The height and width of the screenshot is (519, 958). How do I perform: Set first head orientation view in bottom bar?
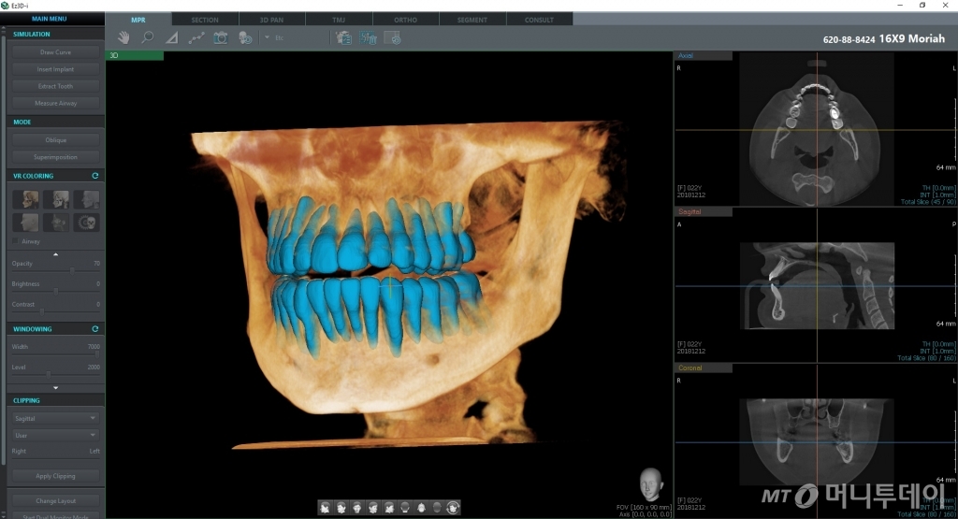point(325,508)
